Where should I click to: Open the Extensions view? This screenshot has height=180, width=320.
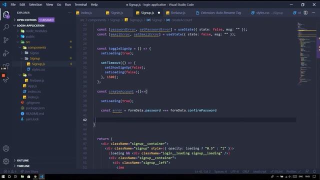point(6,65)
